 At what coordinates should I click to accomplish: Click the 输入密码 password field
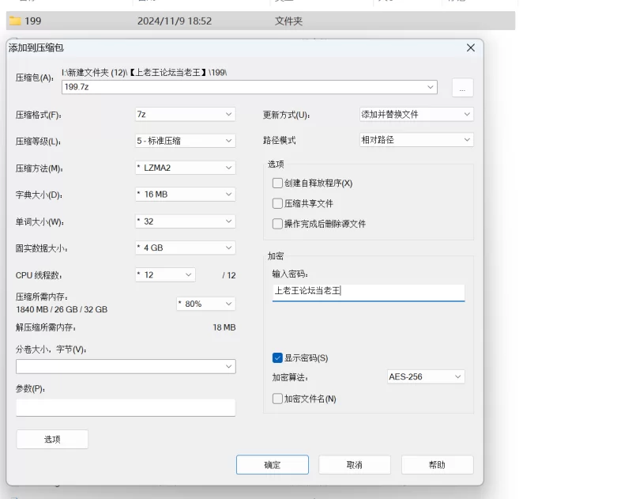click(x=368, y=292)
